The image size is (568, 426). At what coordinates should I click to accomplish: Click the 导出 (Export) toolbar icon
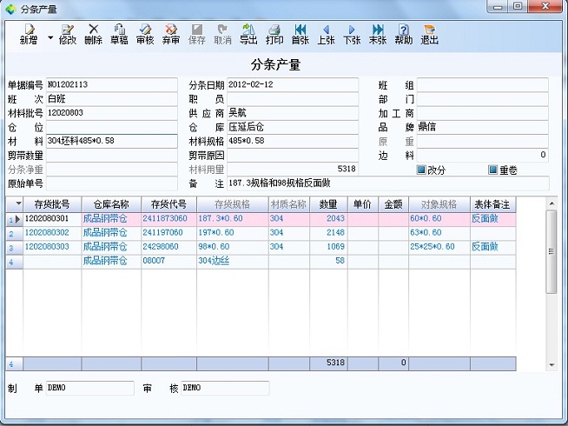pos(248,34)
